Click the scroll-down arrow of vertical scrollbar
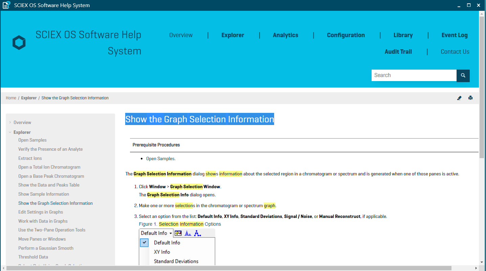 482,262
